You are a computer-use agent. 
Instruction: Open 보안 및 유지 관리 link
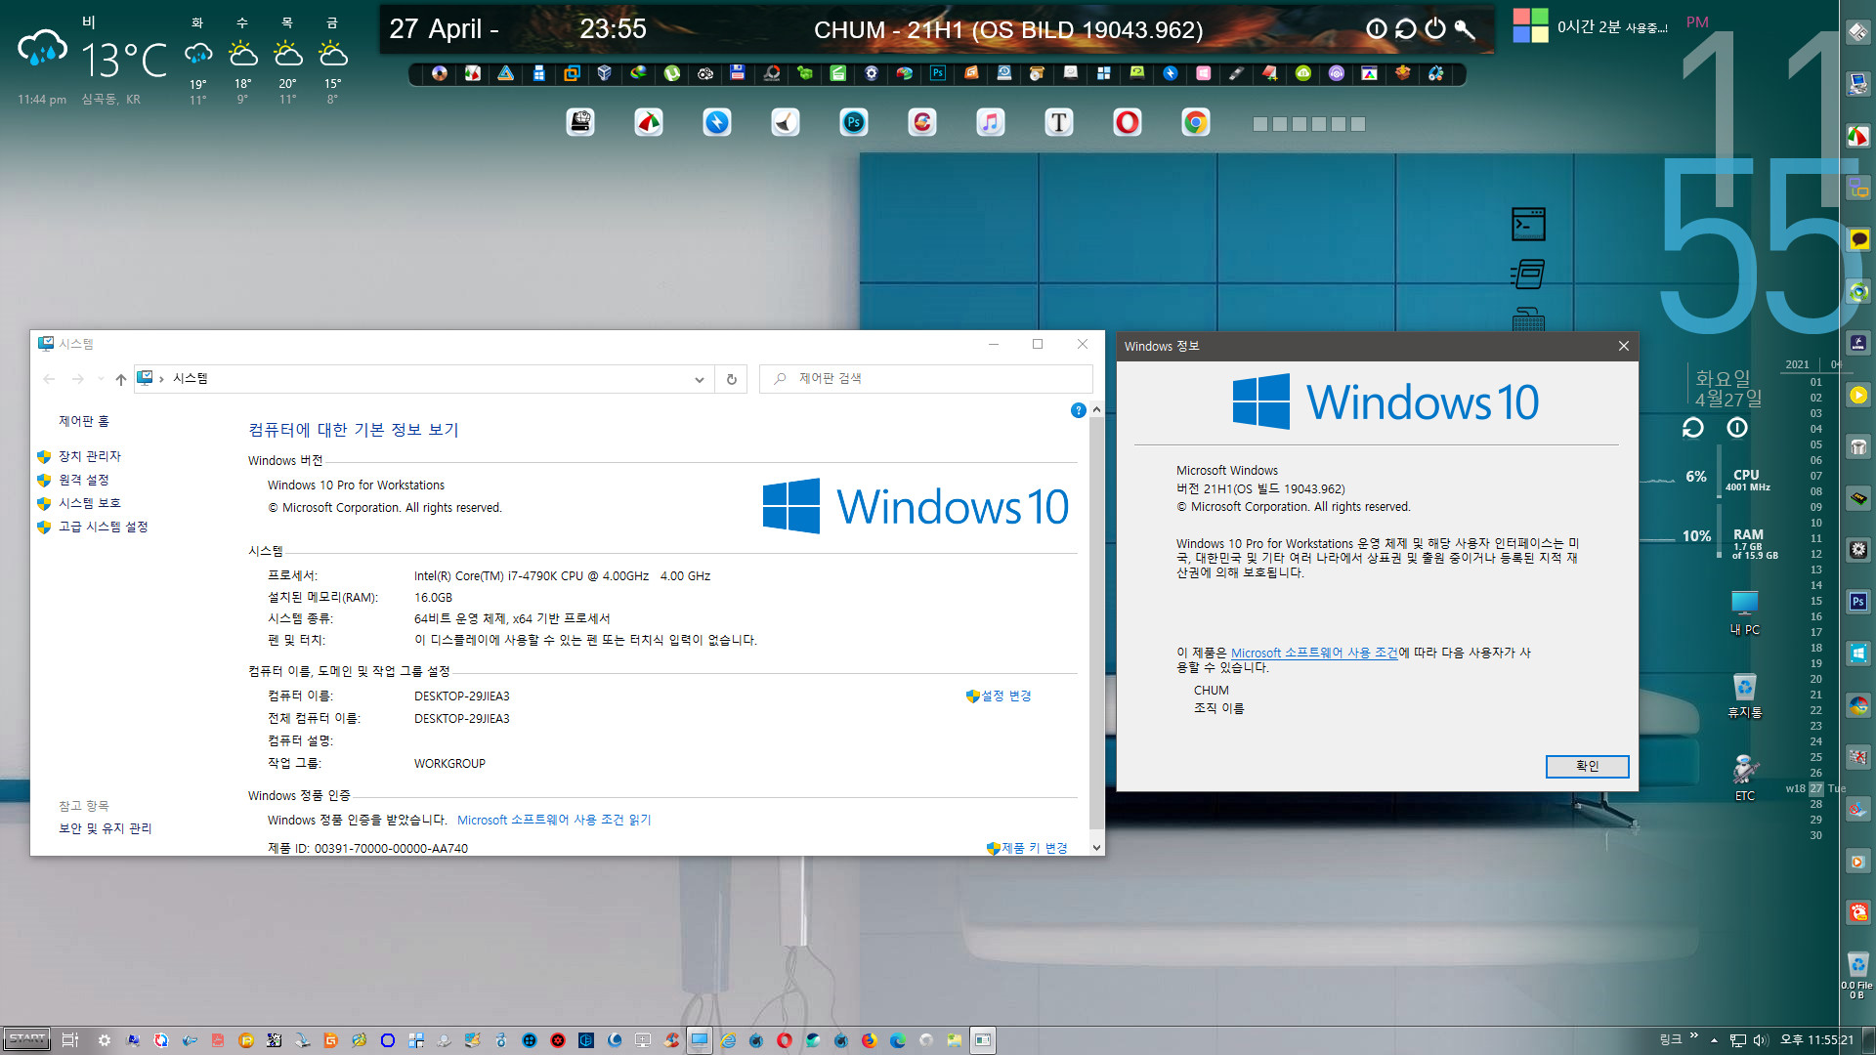click(x=106, y=828)
